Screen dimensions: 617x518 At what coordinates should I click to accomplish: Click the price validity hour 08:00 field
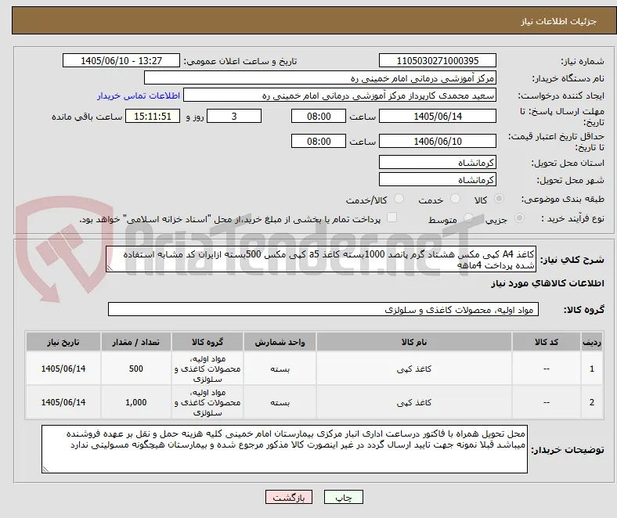pos(319,141)
